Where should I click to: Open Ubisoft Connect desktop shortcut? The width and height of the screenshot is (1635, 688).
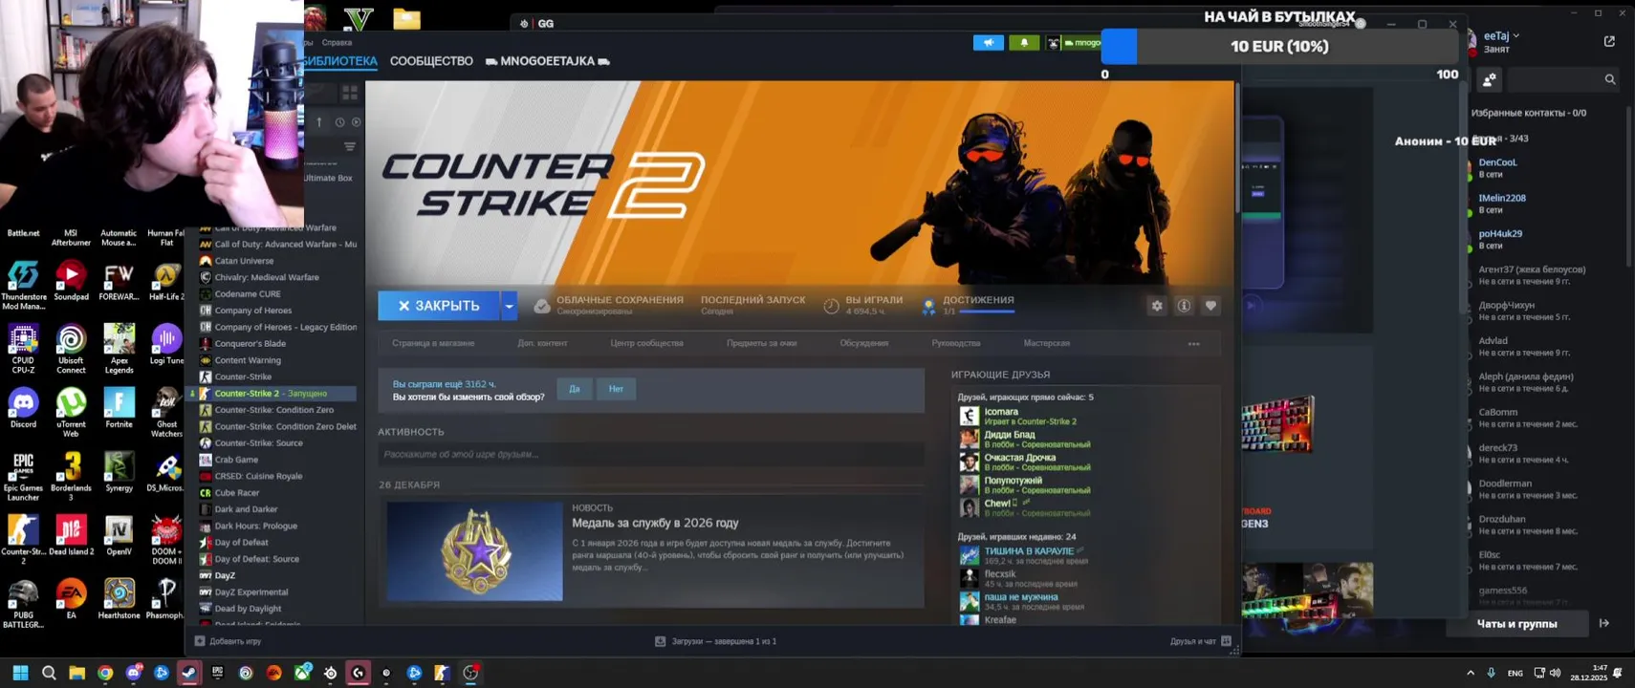[x=71, y=348]
